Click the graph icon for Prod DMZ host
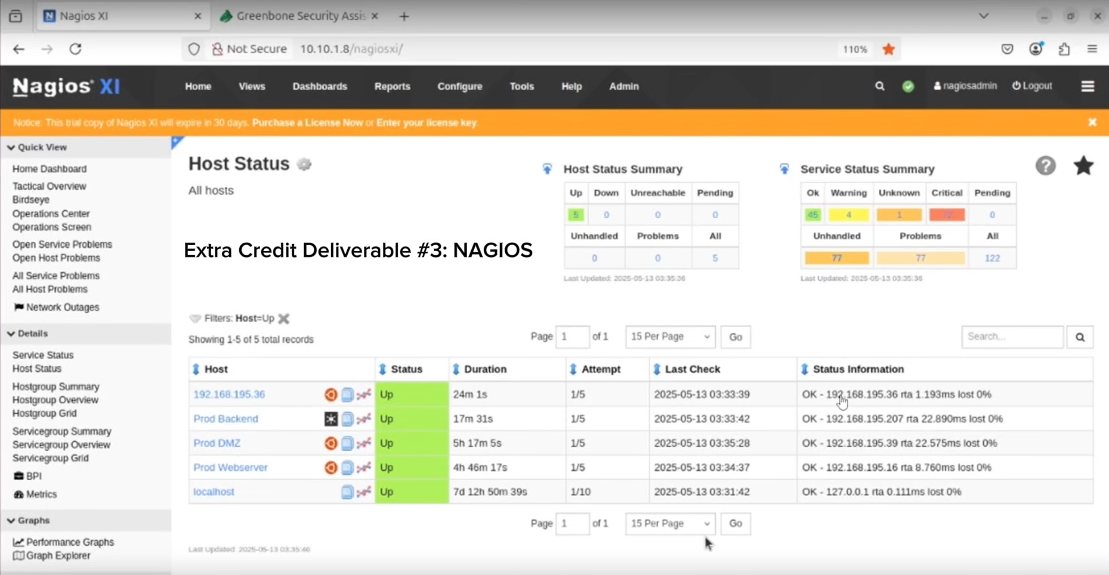 (364, 443)
